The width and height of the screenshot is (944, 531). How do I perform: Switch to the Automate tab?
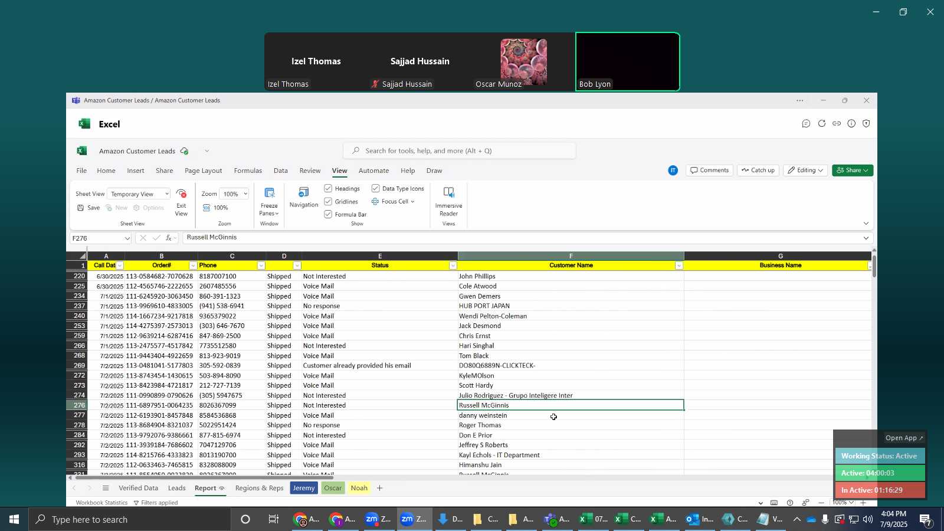point(373,171)
